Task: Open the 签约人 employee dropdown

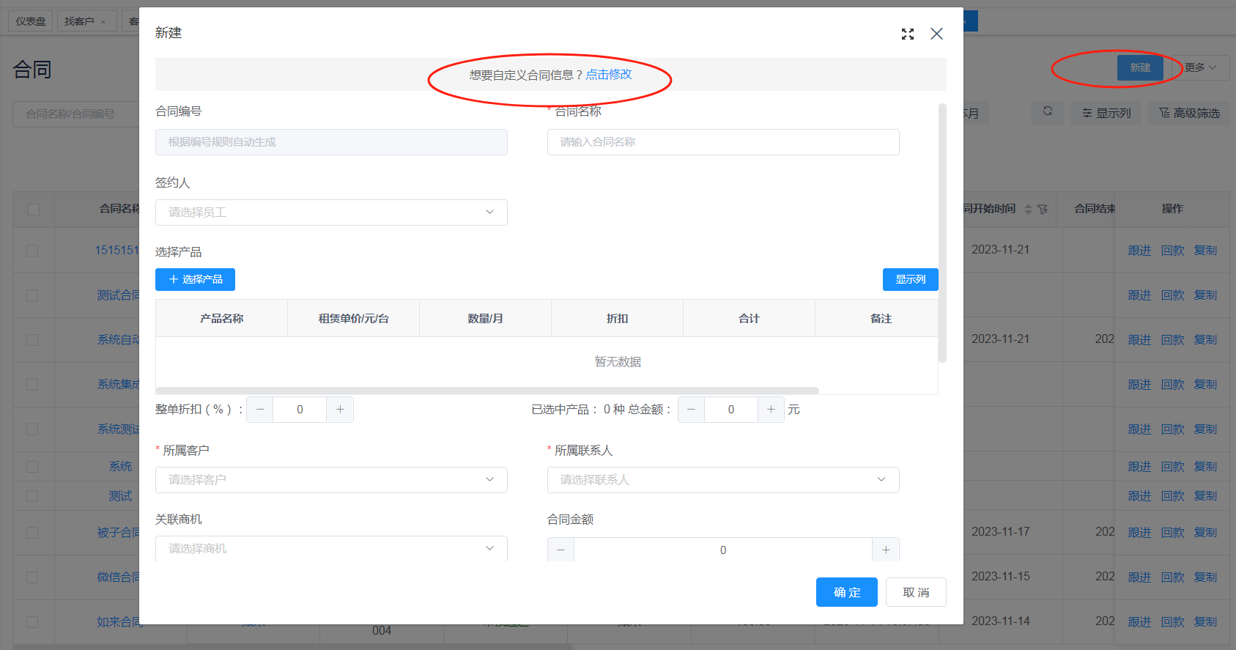Action: coord(331,213)
